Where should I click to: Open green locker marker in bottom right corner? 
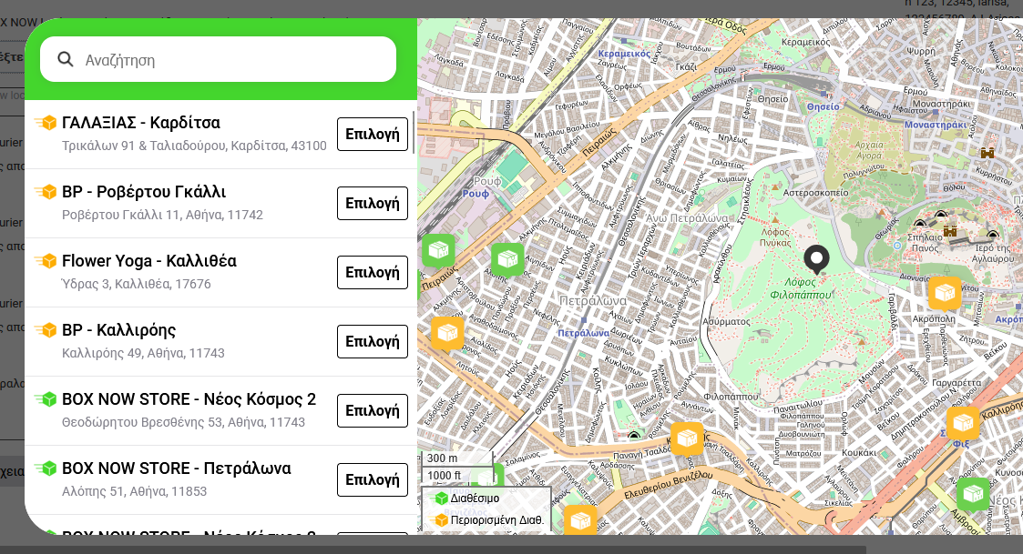(x=974, y=495)
